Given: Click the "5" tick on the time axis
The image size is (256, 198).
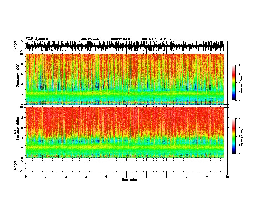Looking at the screenshot, I should [x=126, y=177].
